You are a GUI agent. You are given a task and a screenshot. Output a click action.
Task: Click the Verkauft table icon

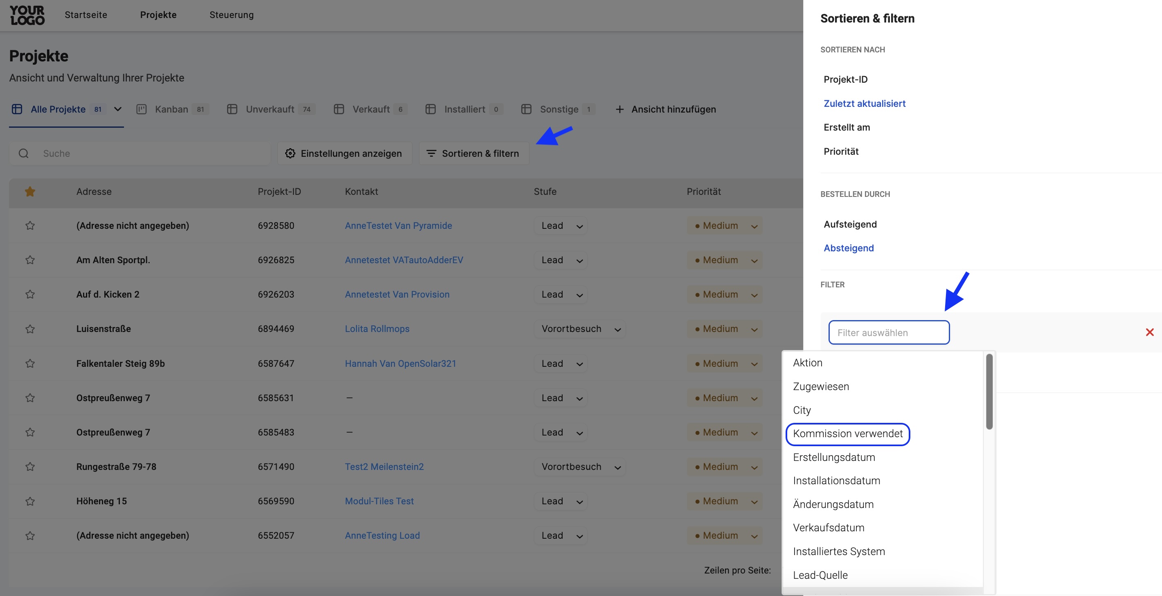tap(339, 109)
